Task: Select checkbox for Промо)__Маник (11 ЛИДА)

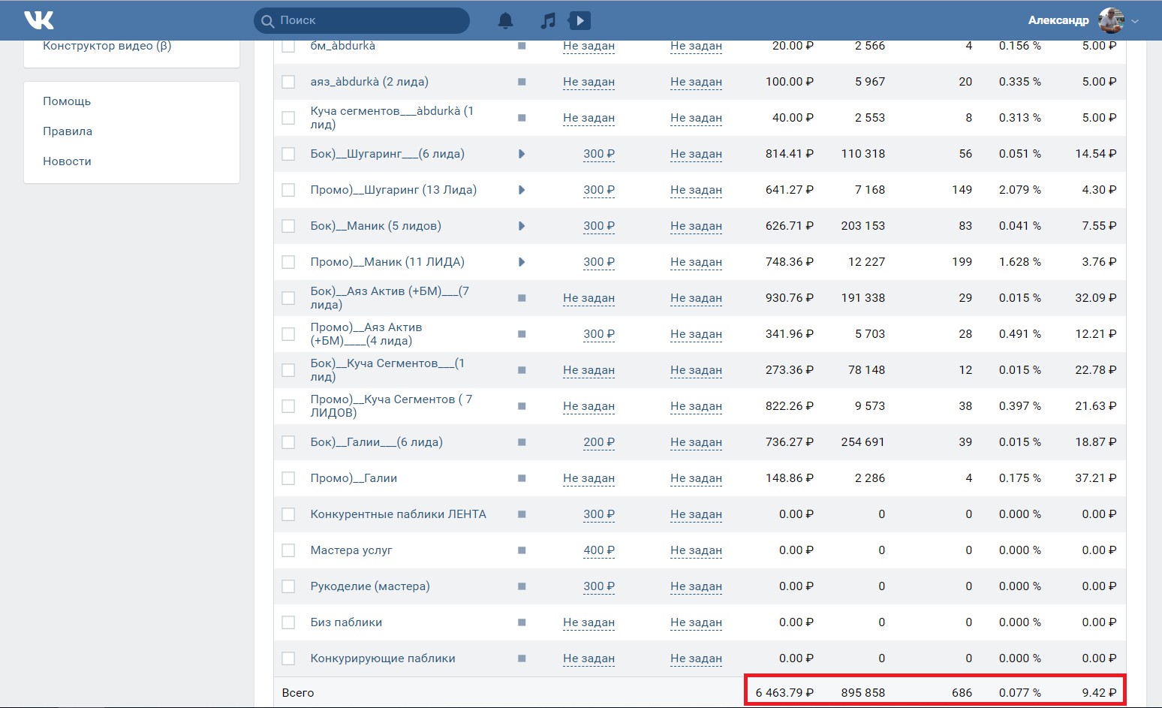Action: coord(288,262)
